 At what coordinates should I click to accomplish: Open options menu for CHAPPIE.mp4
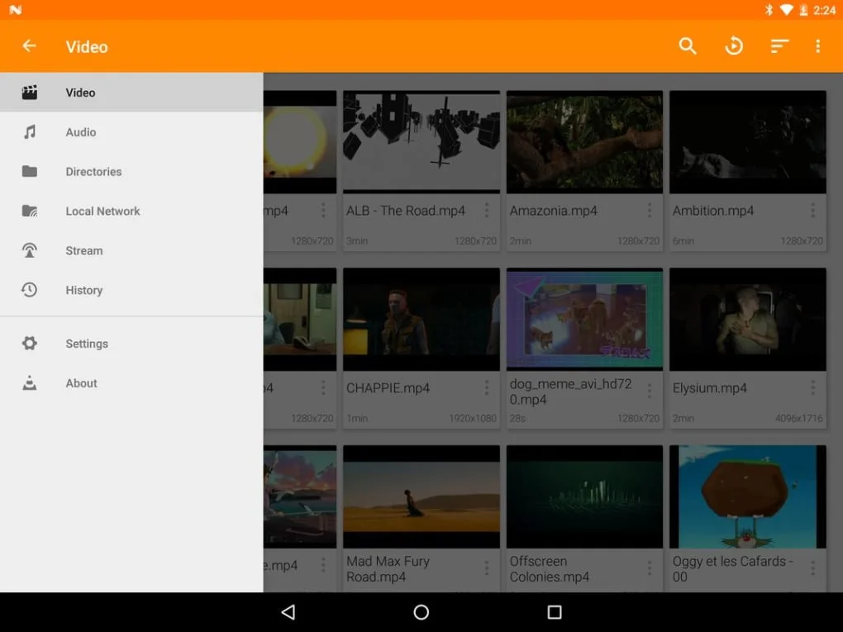[x=486, y=387]
